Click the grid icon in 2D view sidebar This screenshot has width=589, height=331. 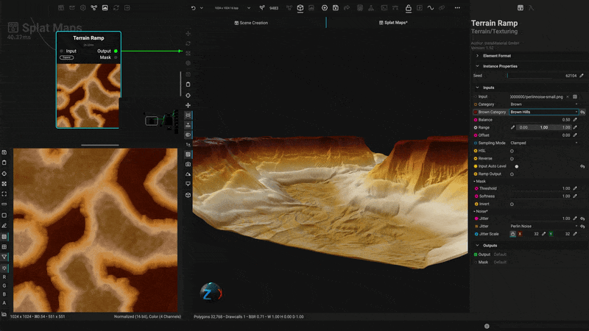pyautogui.click(x=4, y=247)
